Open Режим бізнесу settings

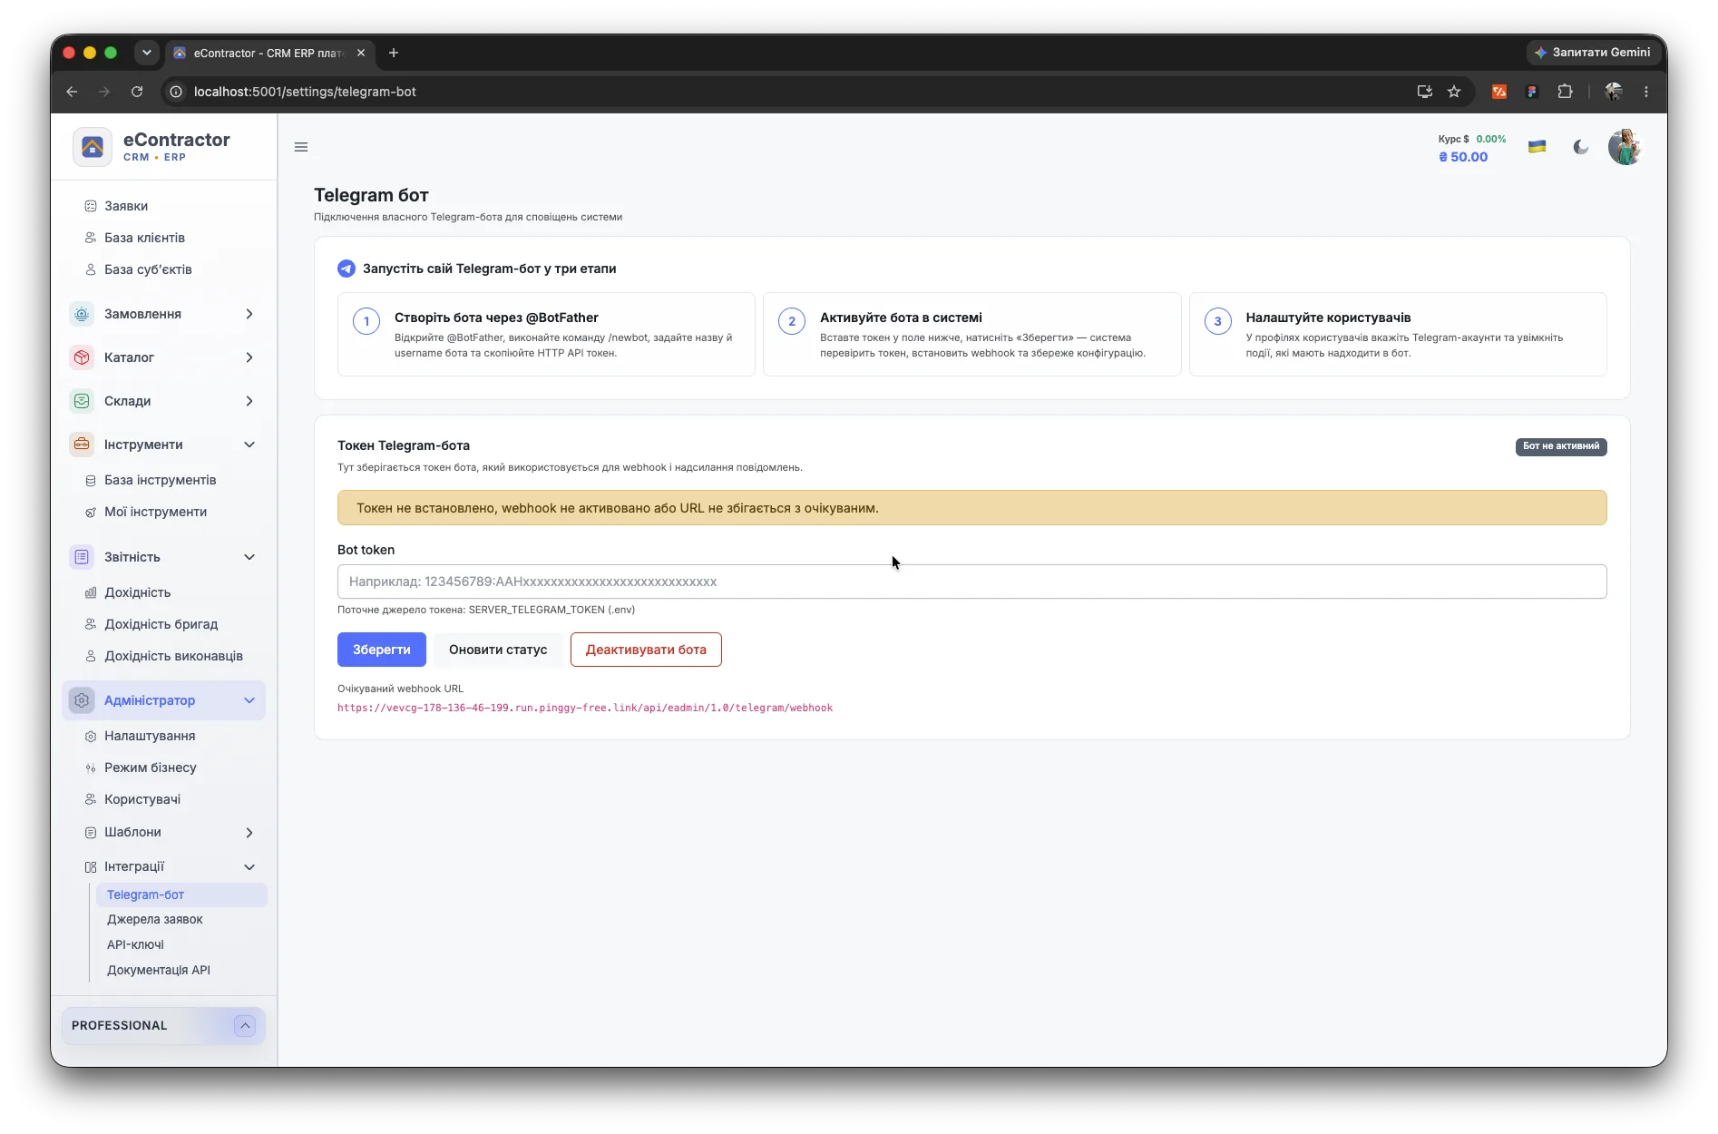point(150,767)
